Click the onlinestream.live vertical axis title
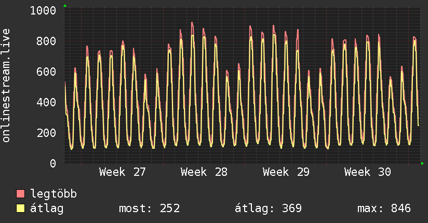 click(x=6, y=86)
